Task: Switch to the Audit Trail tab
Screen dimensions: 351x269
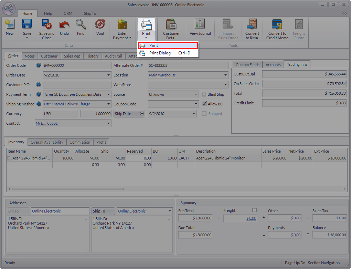Action: pyautogui.click(x=113, y=56)
